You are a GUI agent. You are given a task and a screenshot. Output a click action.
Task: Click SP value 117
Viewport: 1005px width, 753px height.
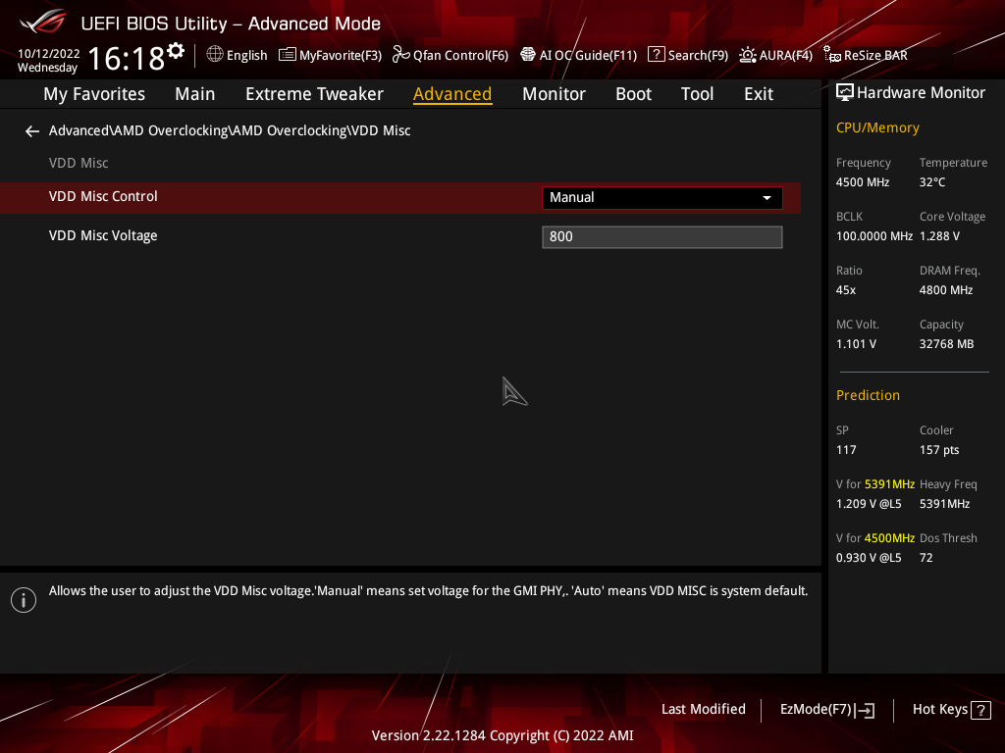point(845,449)
